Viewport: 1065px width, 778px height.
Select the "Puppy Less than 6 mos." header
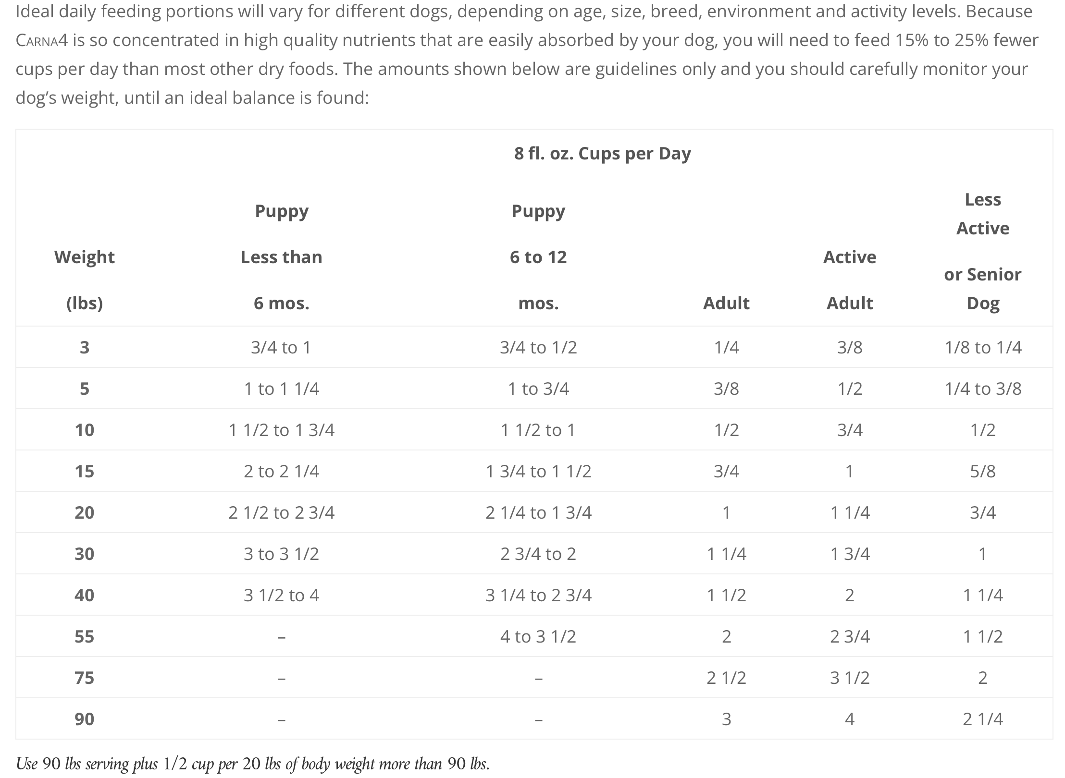pos(281,257)
